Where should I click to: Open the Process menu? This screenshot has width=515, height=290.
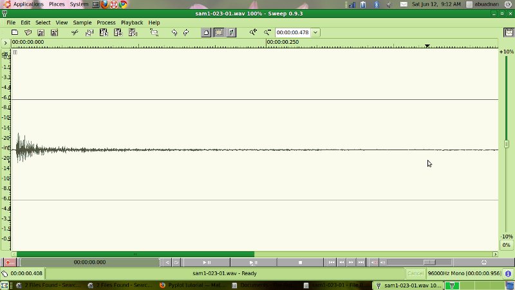coord(106,23)
